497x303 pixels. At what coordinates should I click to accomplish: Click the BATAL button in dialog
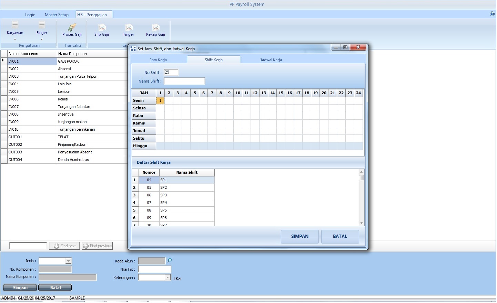(x=340, y=237)
